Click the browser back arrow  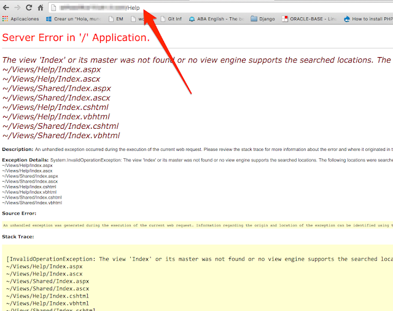[6, 8]
